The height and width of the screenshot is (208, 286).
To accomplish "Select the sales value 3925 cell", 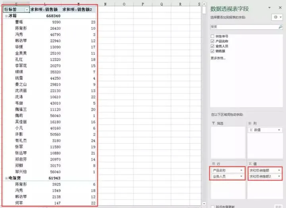I will click(56, 184).
